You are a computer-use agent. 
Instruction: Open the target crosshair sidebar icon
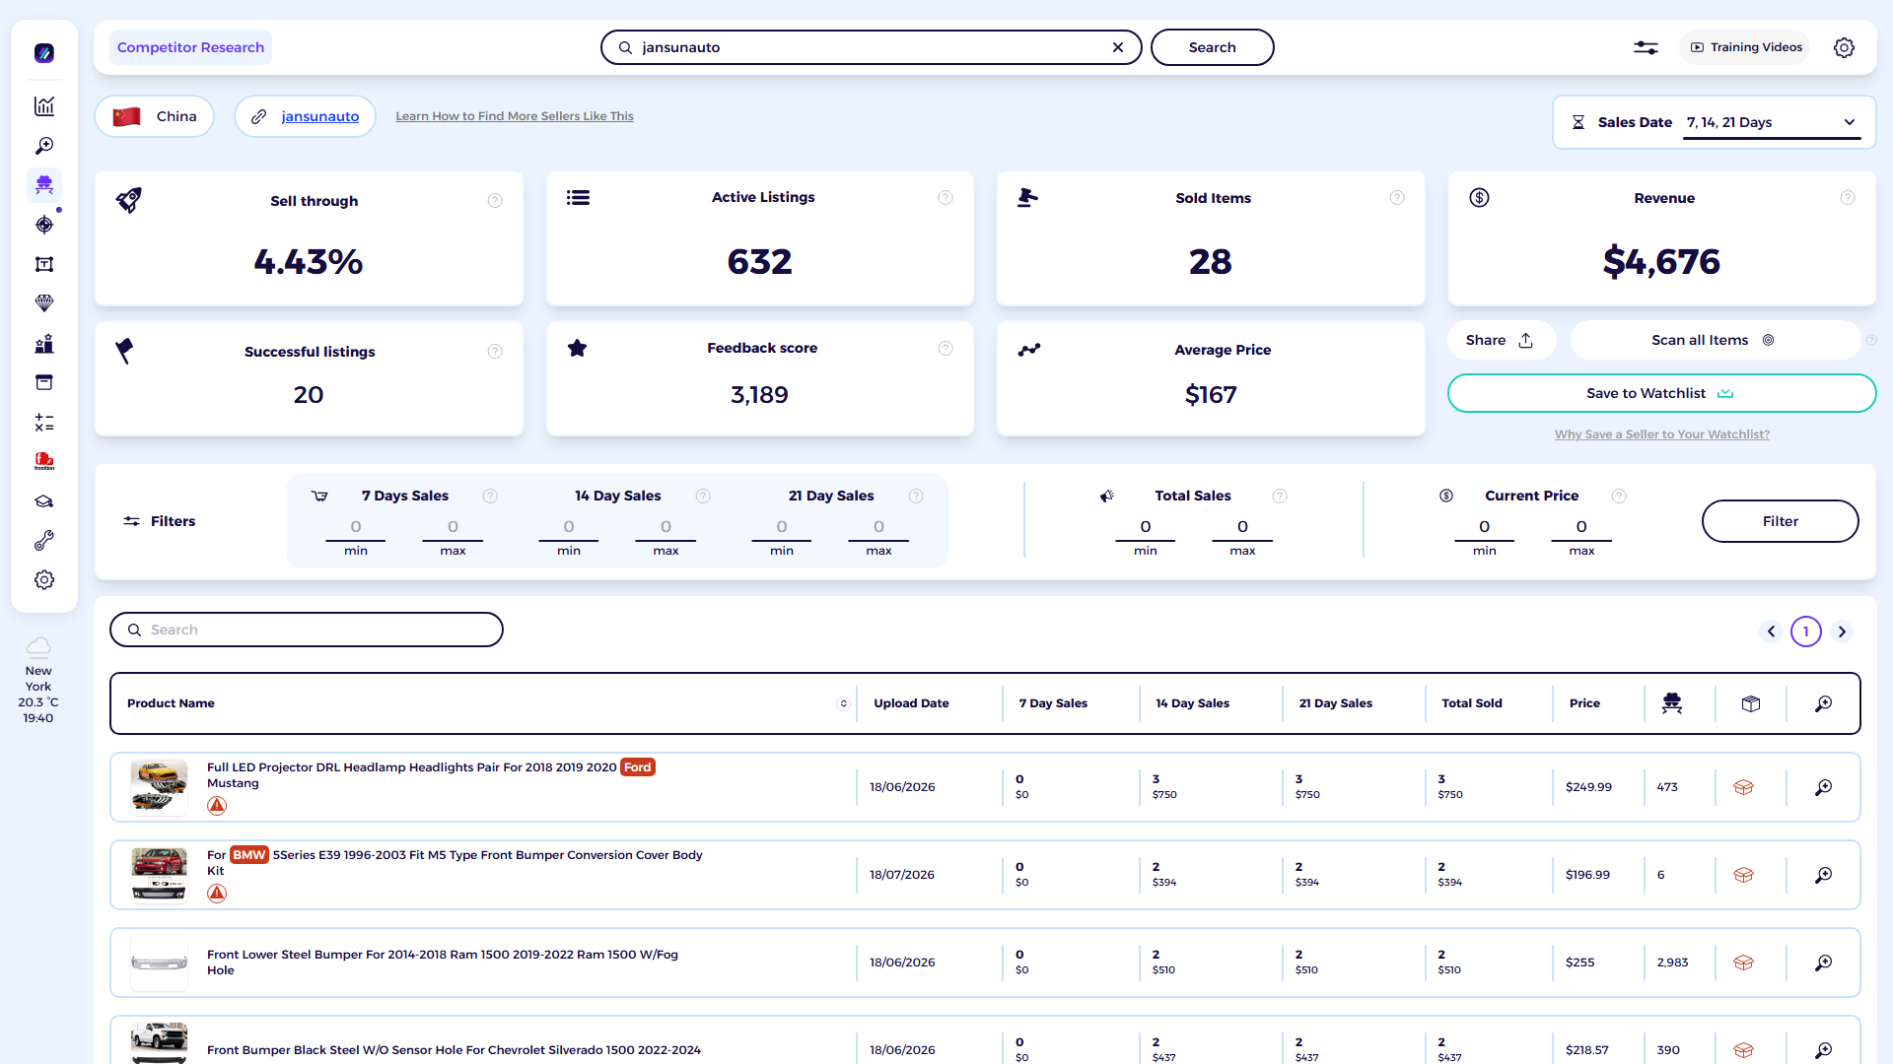(x=44, y=225)
